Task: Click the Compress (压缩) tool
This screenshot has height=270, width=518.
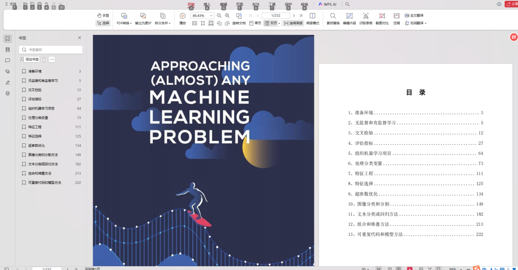Action: pyautogui.click(x=397, y=19)
